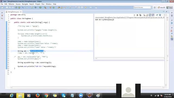Toggle Scroll Lock in Console toolbar
This screenshot has width=174, height=98.
147,15
